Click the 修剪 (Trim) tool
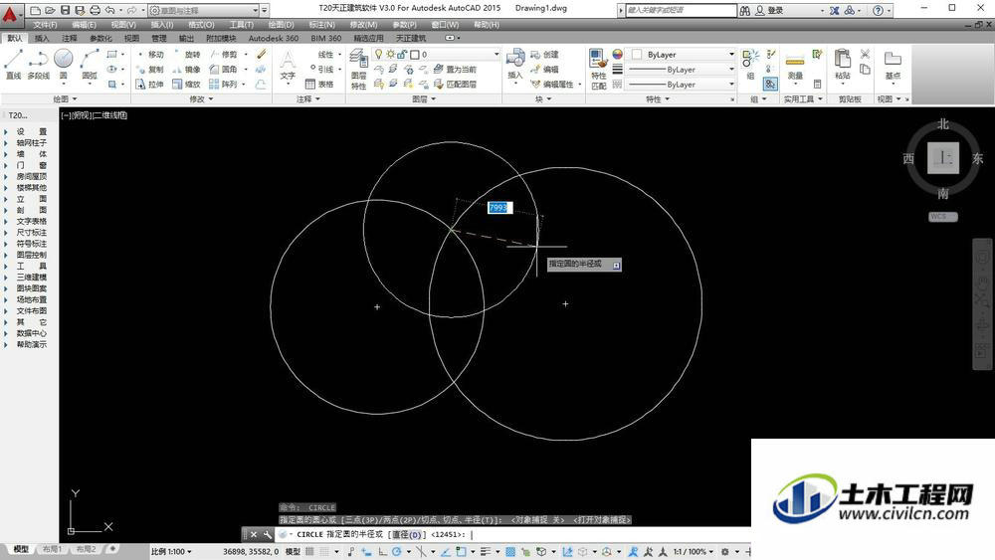Image resolution: width=995 pixels, height=560 pixels. (223, 55)
